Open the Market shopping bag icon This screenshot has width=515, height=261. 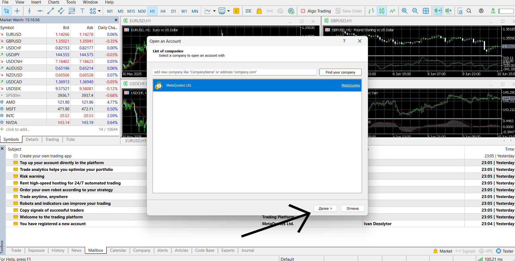259,11
